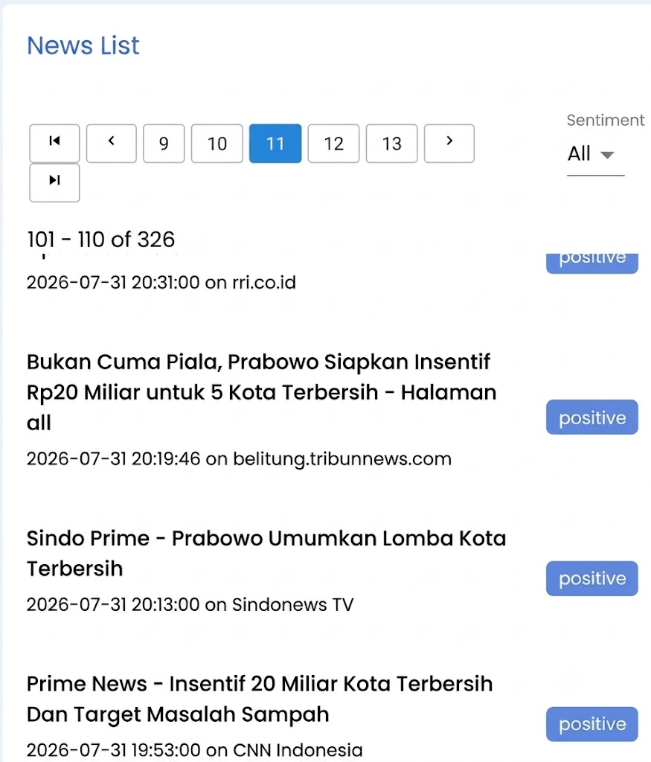Open page 12 of news list
651x762 pixels.
coord(334,144)
